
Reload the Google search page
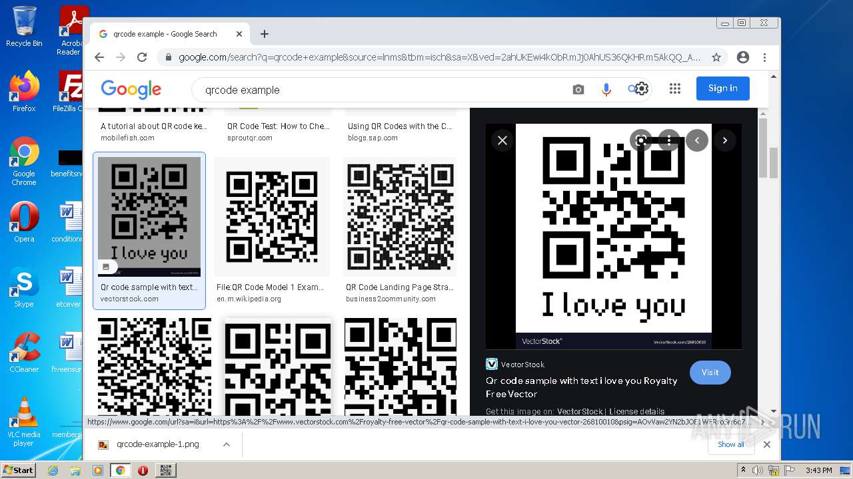(142, 57)
